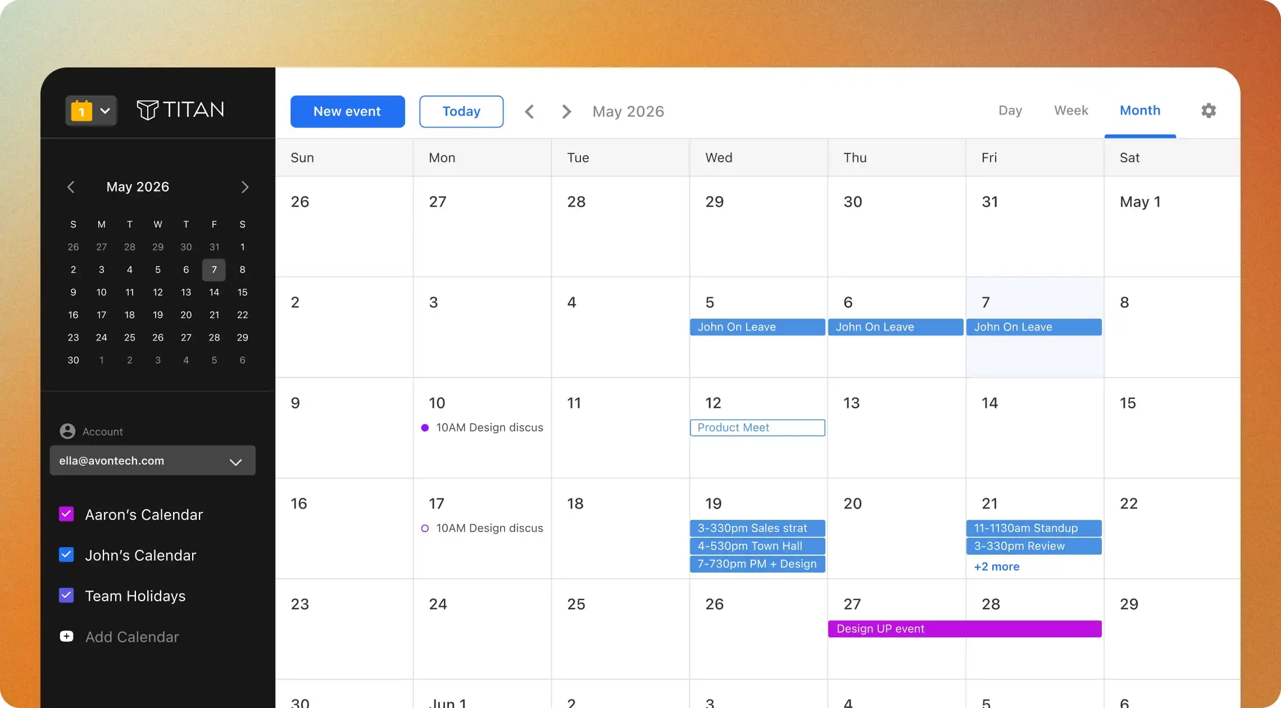Click the Add Calendar plus icon

66,636
